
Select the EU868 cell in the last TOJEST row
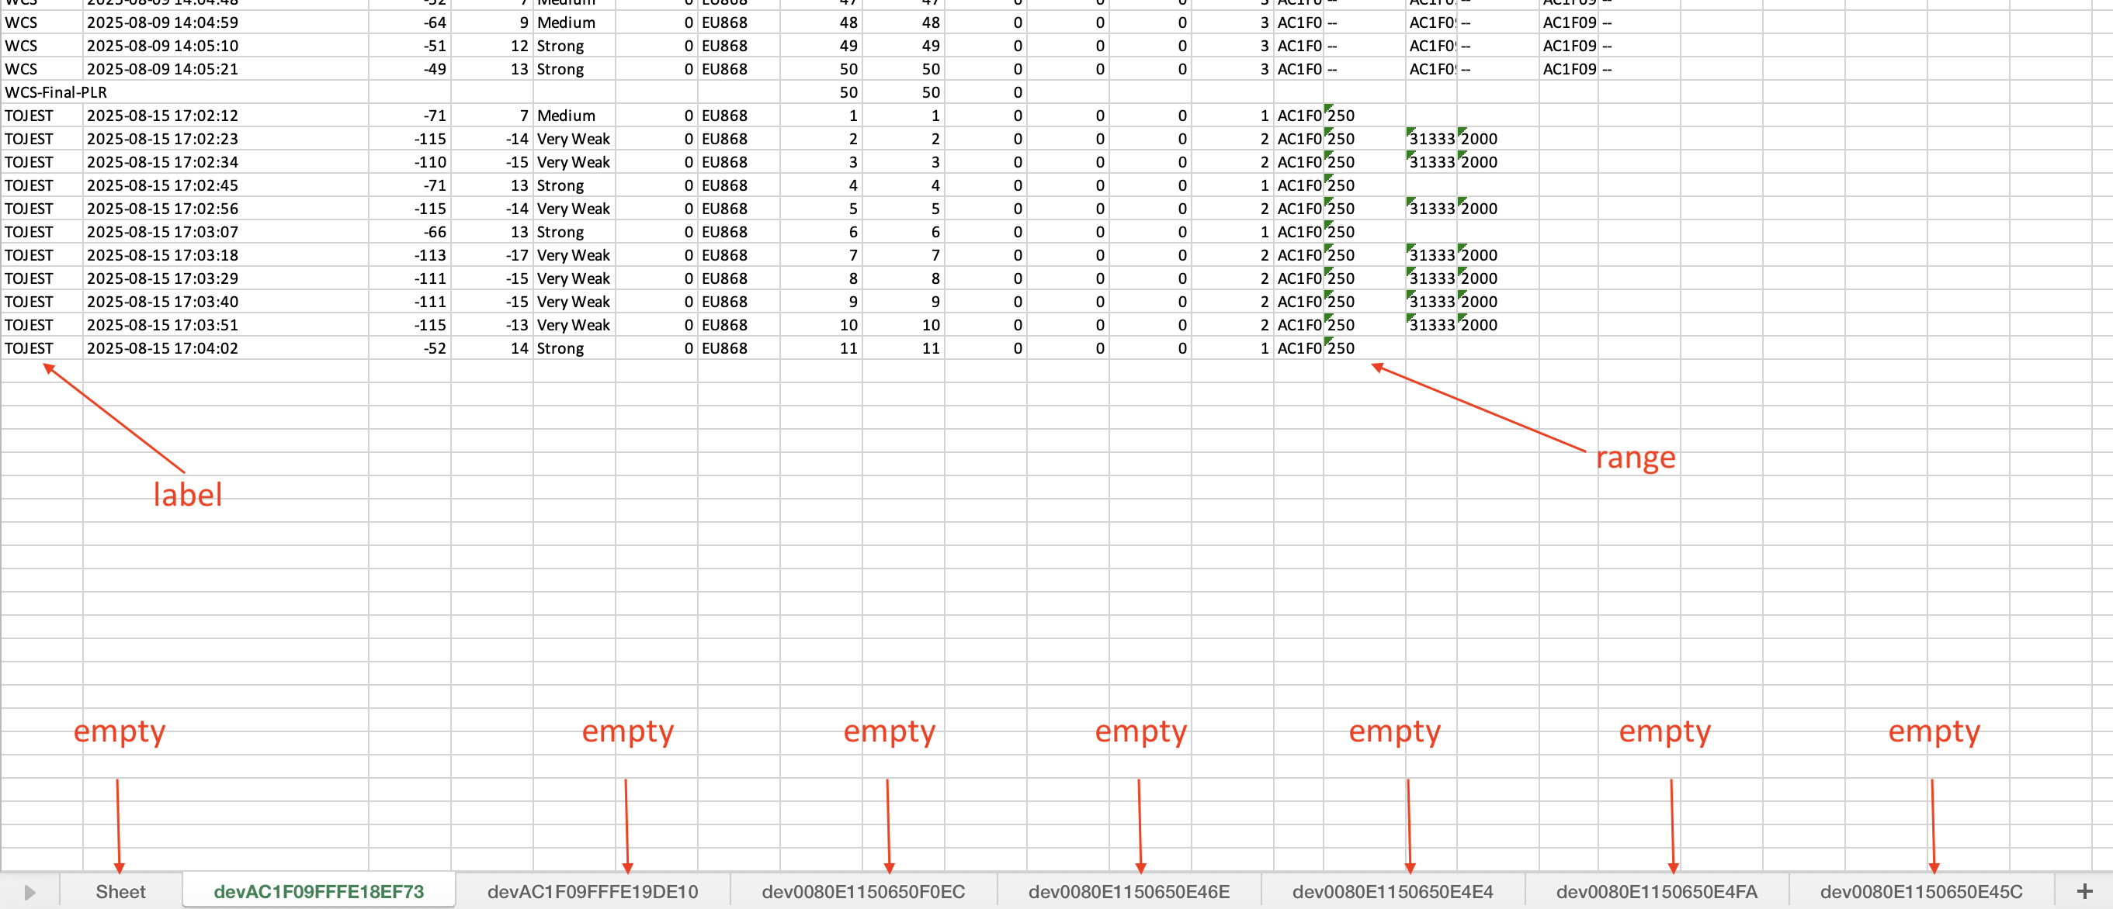point(724,348)
